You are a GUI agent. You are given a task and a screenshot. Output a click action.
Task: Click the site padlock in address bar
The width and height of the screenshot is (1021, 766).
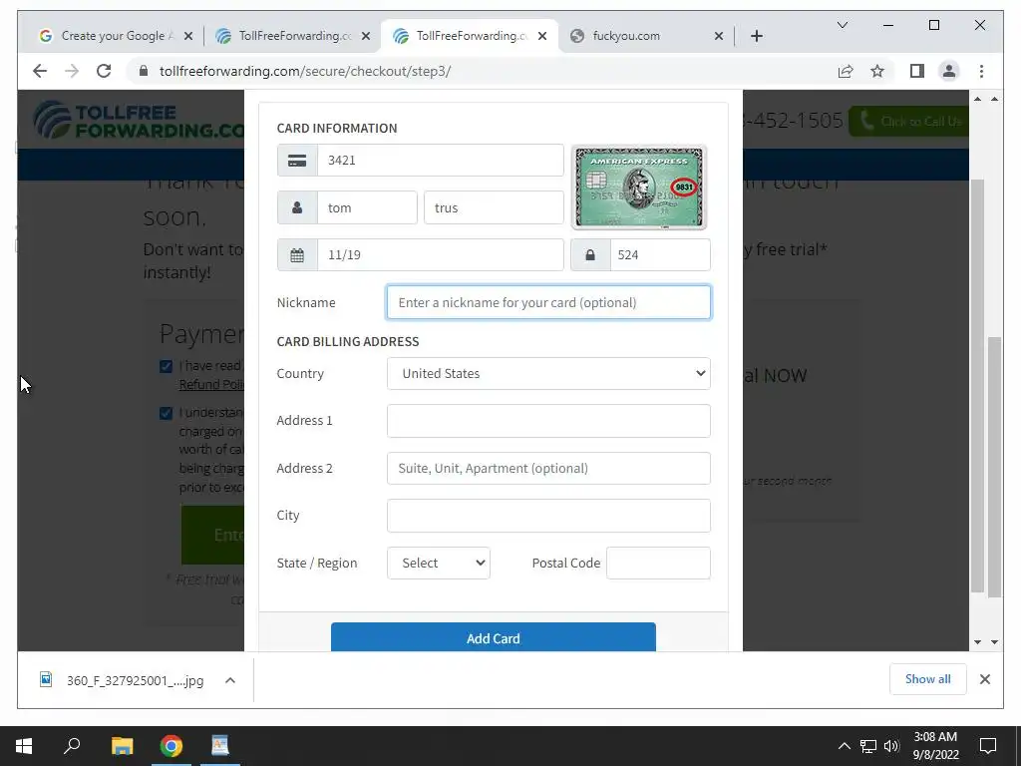point(144,71)
